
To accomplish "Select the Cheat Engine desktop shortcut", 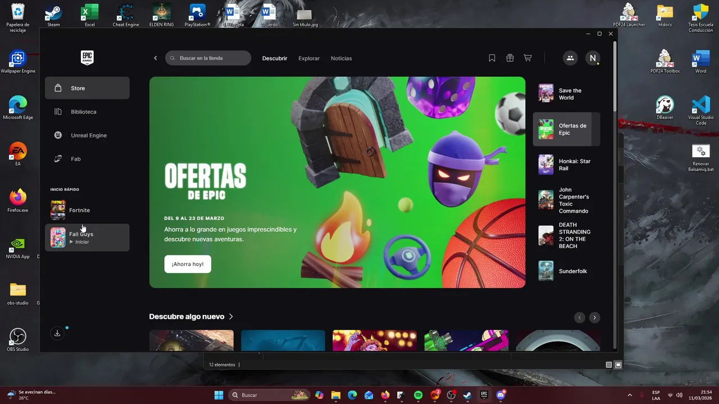I will (126, 15).
